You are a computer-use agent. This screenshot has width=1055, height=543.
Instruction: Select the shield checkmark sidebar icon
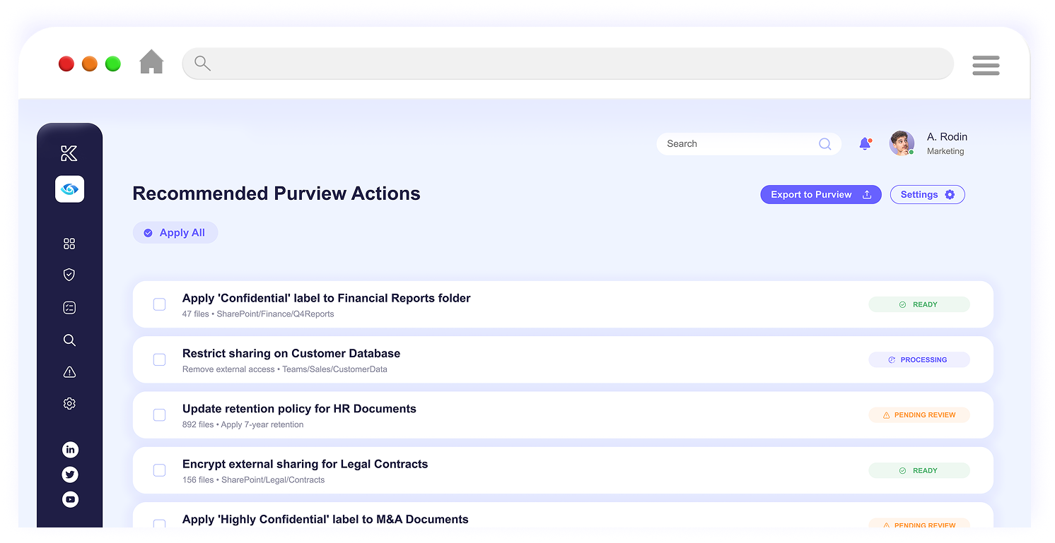pos(69,275)
